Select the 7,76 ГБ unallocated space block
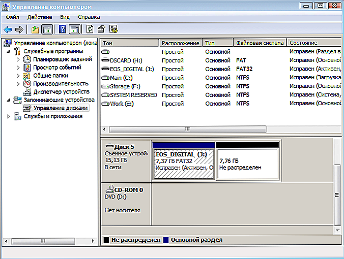Image resolution: width=344 pixels, height=259 pixels. coord(248,161)
